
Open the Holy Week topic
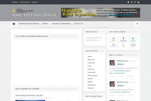point(91,63)
